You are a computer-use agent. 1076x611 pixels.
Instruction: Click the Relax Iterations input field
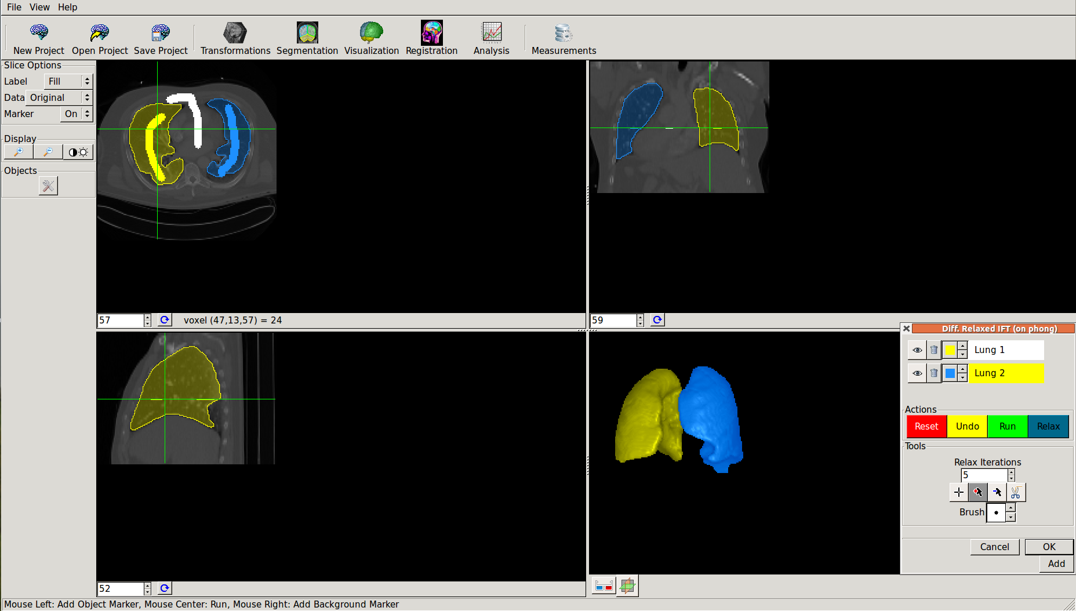coord(984,475)
